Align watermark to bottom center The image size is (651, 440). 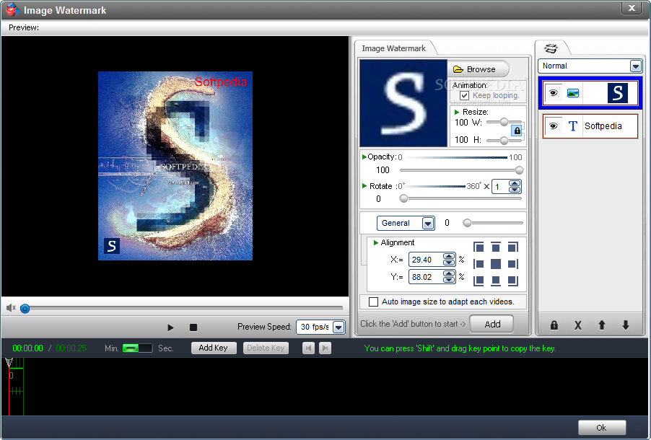tap(496, 281)
